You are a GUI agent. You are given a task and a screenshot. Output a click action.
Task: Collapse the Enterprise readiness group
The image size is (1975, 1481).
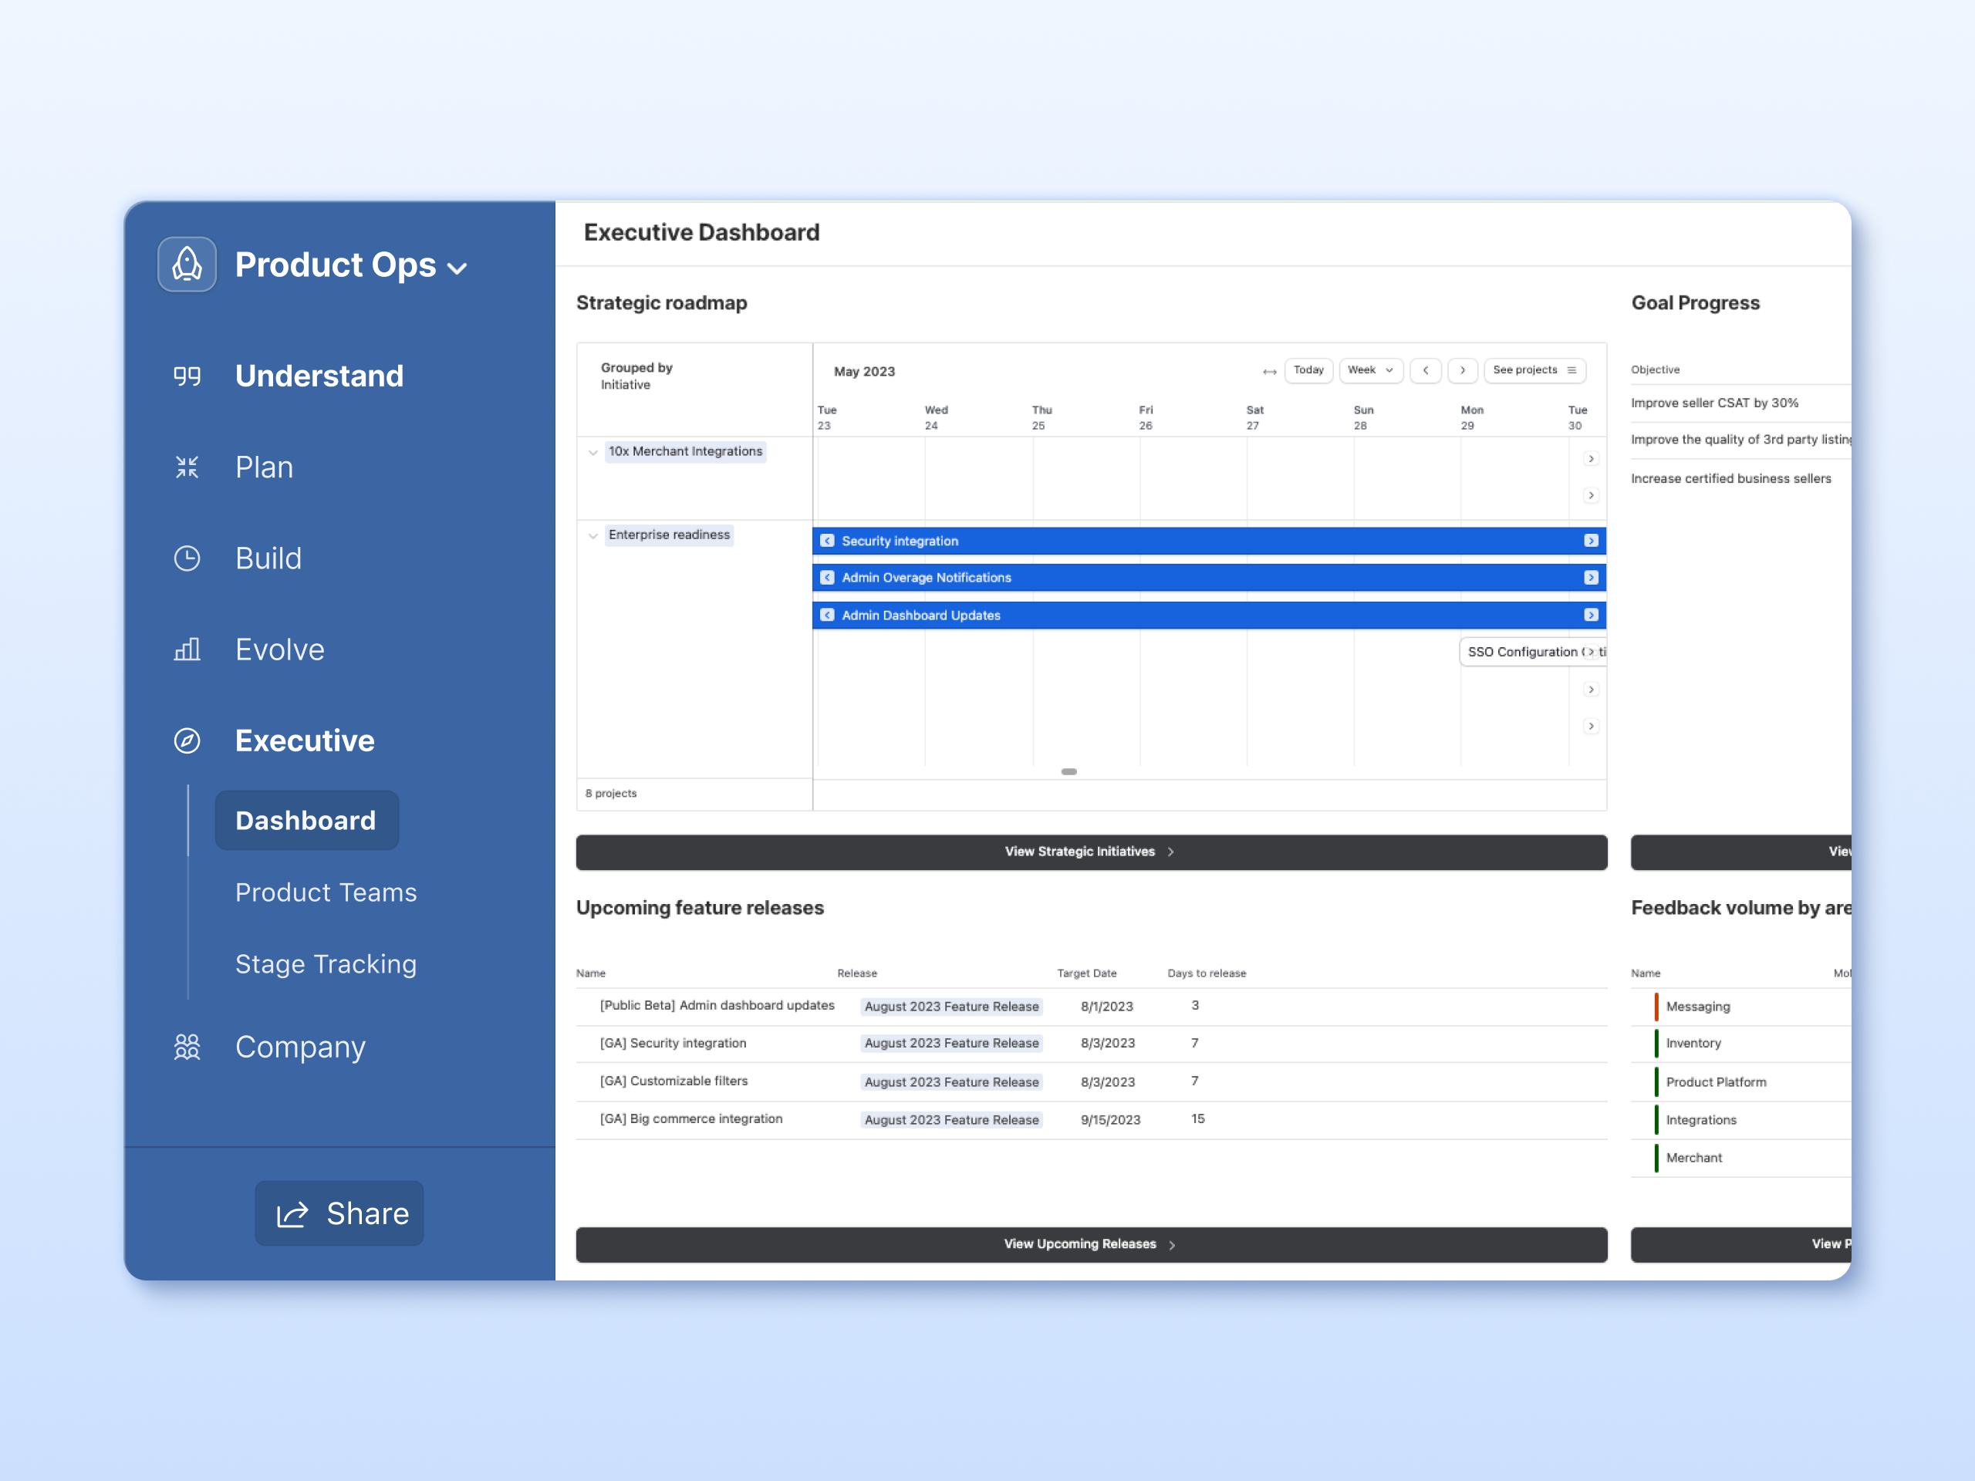[x=592, y=535]
